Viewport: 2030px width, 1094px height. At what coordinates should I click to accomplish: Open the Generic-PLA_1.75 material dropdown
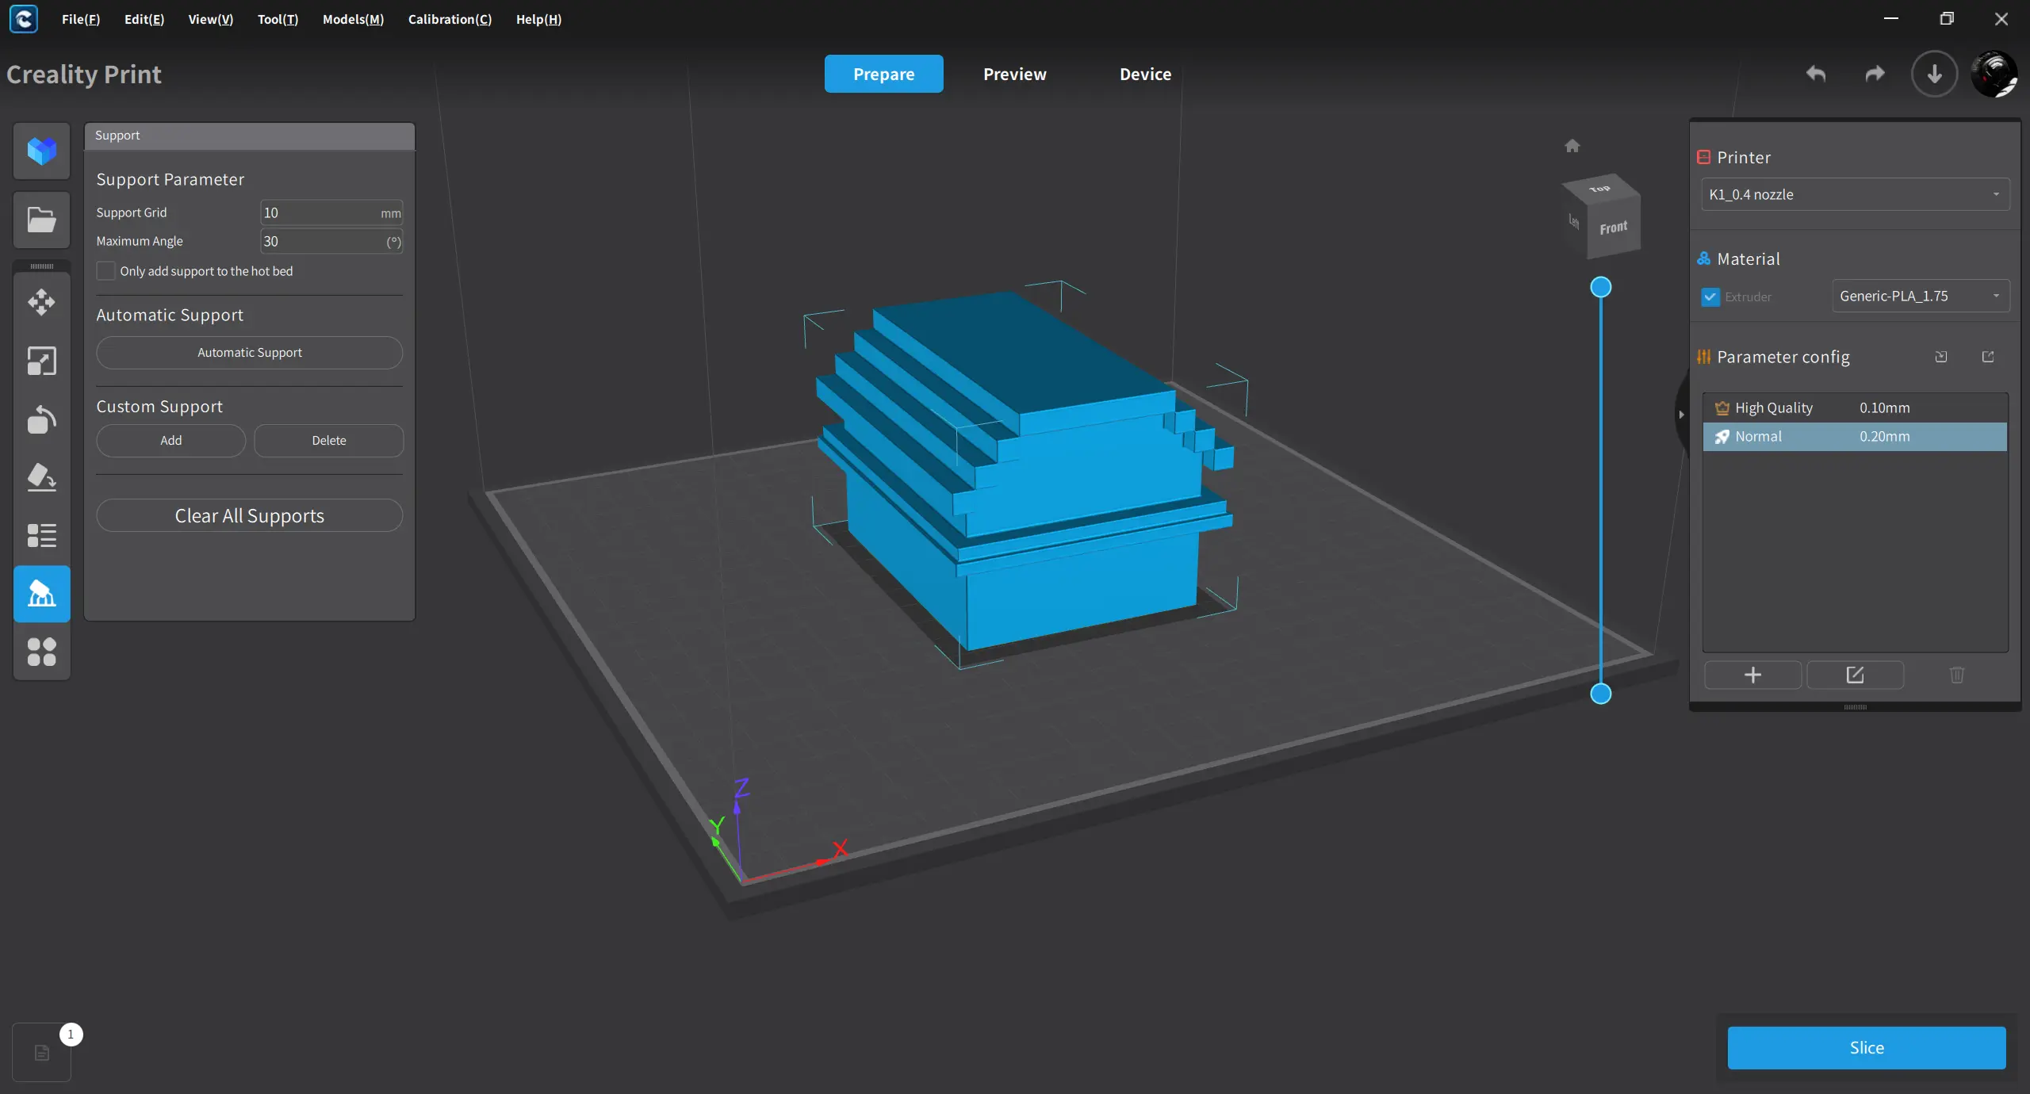pos(1921,296)
